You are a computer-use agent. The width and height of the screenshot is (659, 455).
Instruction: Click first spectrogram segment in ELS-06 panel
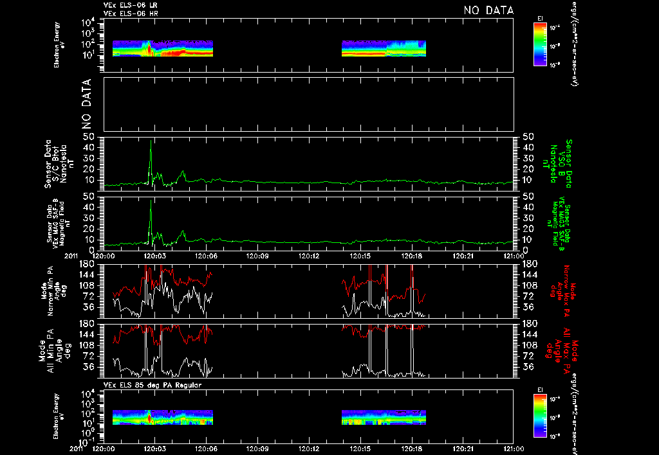tap(163, 49)
